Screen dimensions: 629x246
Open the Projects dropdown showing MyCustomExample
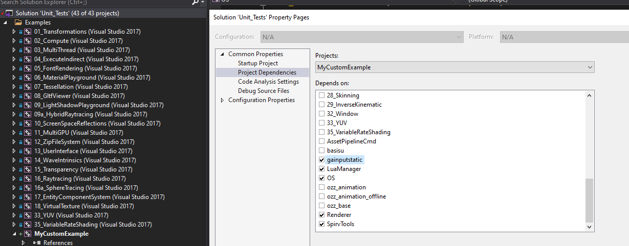(x=454, y=67)
